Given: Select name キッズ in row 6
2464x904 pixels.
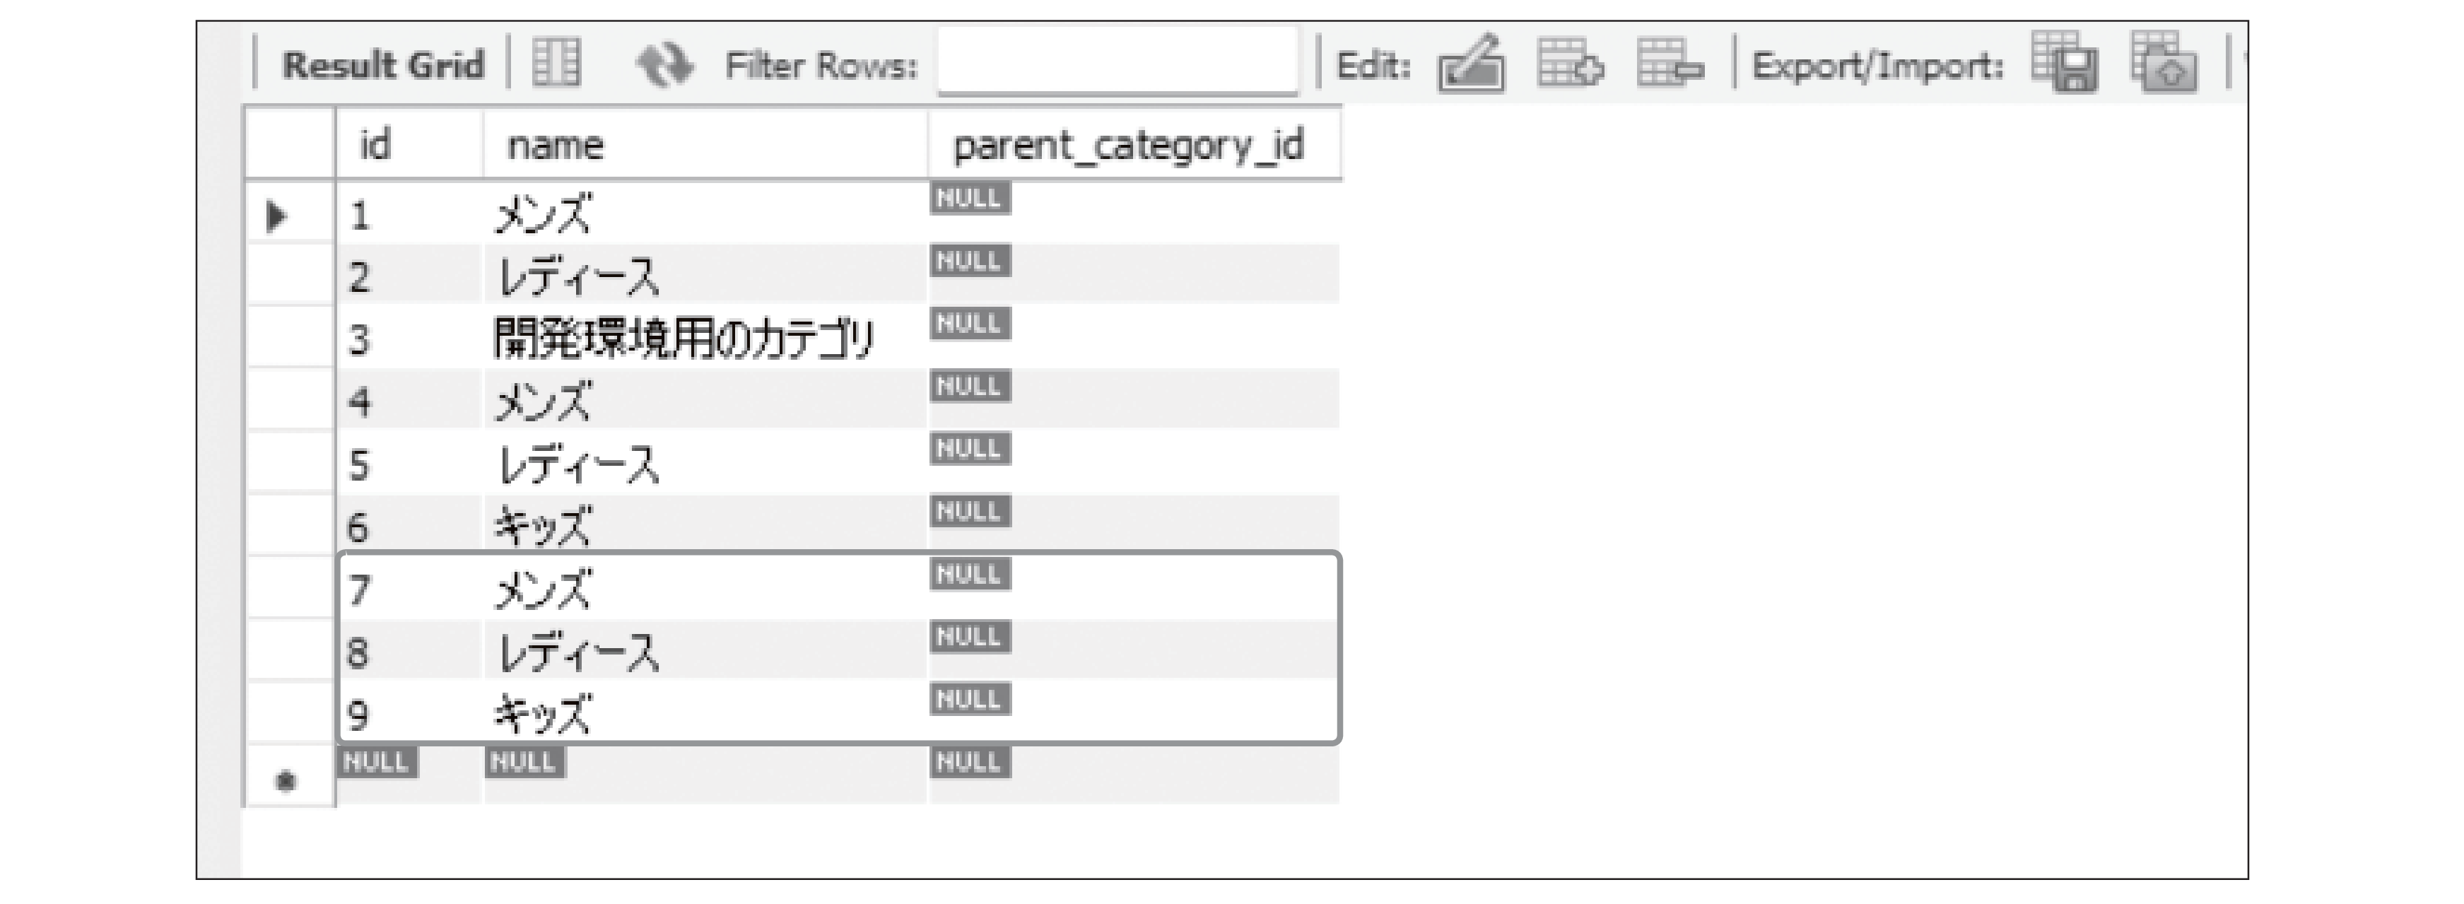Looking at the screenshot, I should coord(705,526).
